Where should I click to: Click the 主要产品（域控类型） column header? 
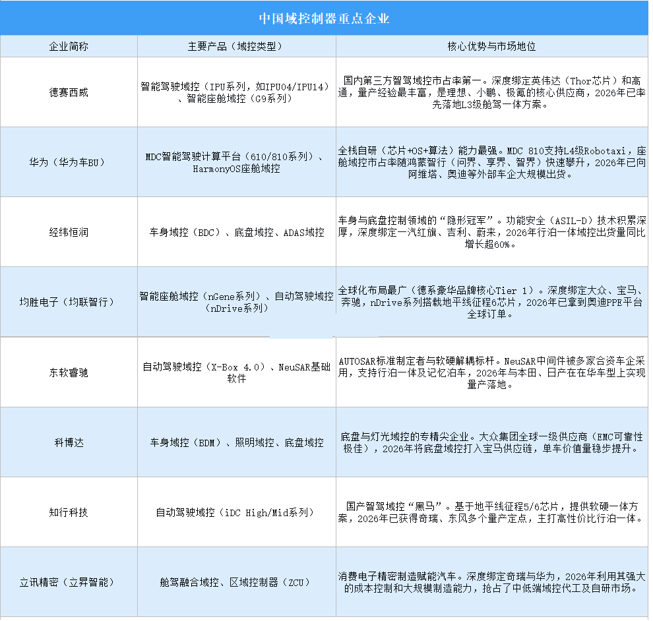pyautogui.click(x=237, y=46)
